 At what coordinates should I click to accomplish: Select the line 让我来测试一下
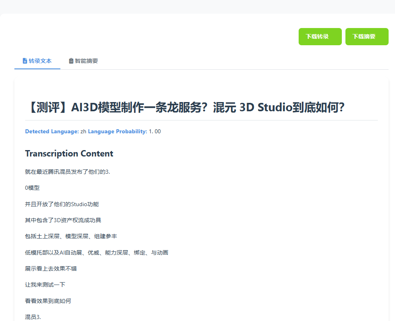45,285
